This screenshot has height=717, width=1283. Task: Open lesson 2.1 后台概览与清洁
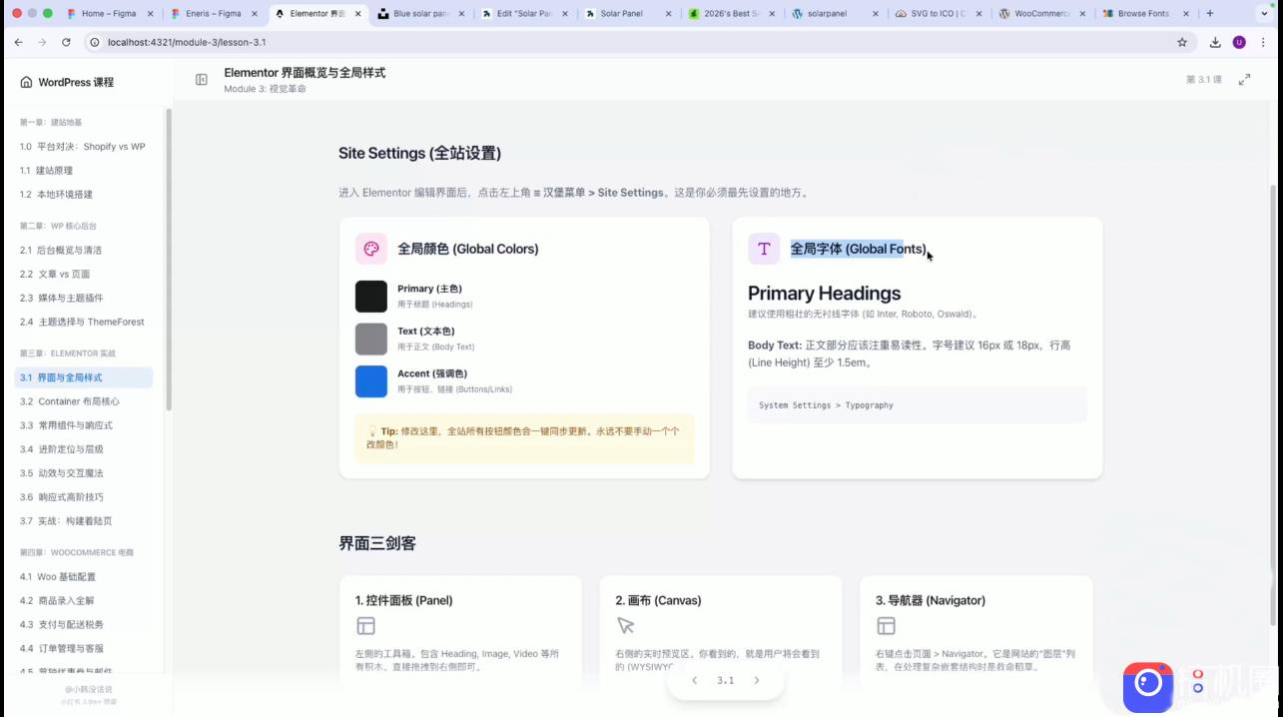coord(84,250)
